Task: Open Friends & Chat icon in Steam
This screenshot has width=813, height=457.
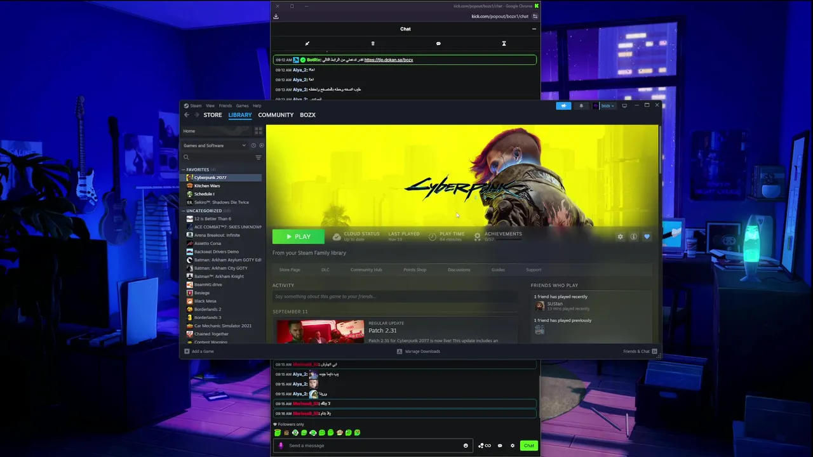Action: (x=654, y=351)
